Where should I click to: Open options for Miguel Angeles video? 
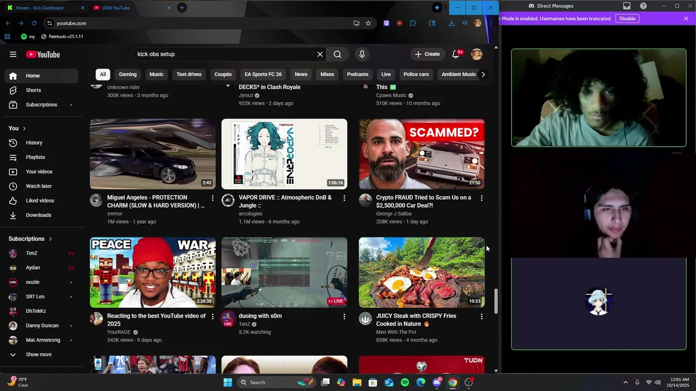[x=213, y=198]
